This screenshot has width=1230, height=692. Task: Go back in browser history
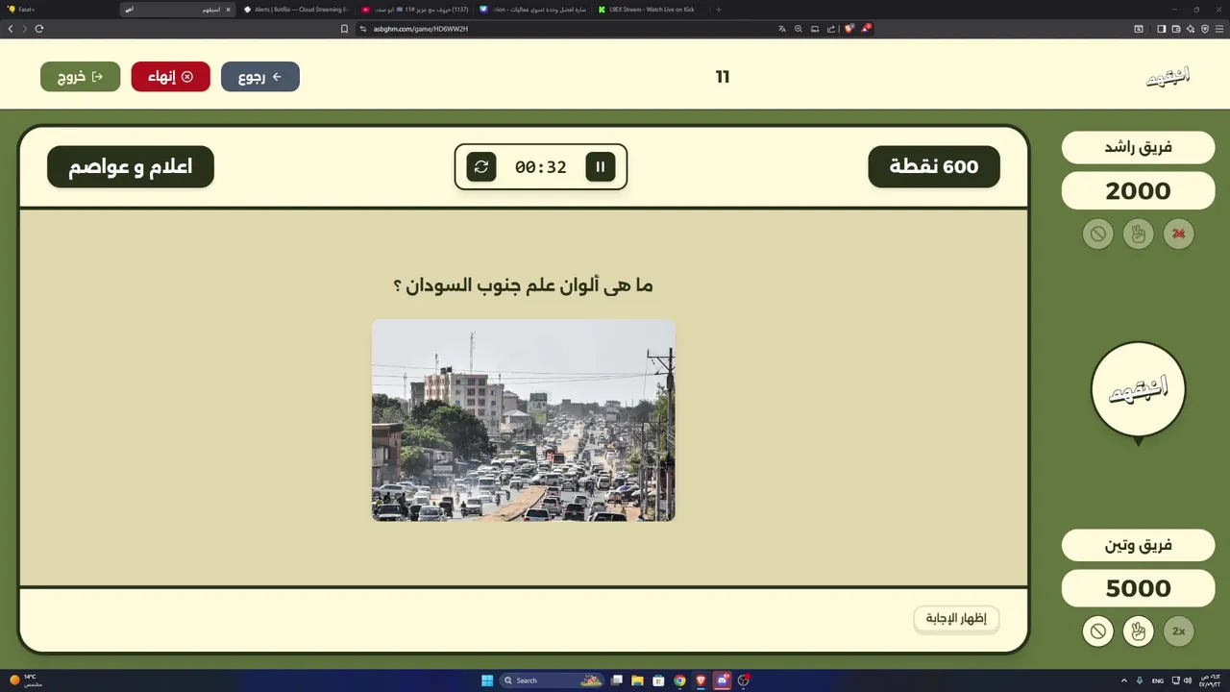(x=11, y=29)
